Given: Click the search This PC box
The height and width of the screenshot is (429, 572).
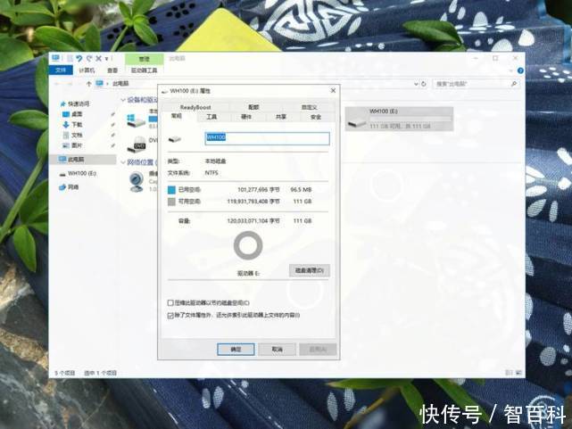Looking at the screenshot, I should pos(476,84).
